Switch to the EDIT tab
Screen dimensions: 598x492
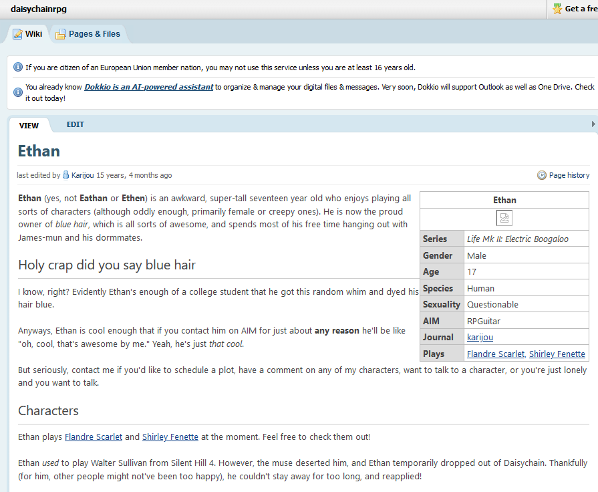tap(75, 124)
